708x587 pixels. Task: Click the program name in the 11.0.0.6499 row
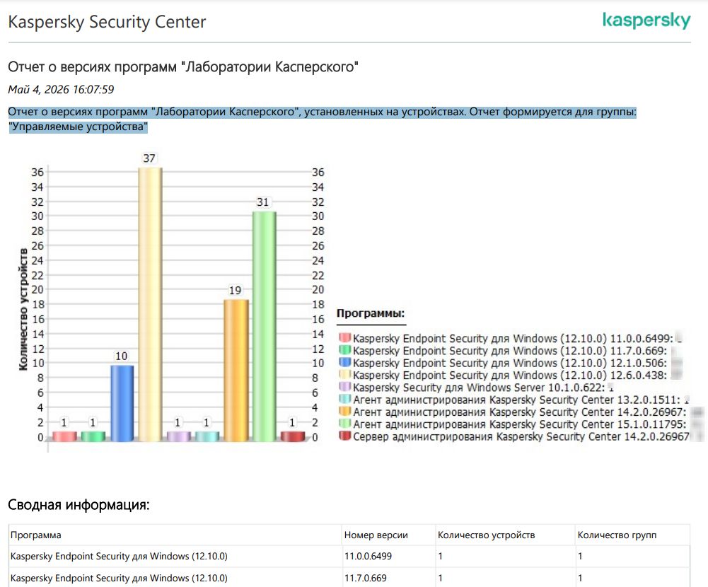pyautogui.click(x=119, y=557)
